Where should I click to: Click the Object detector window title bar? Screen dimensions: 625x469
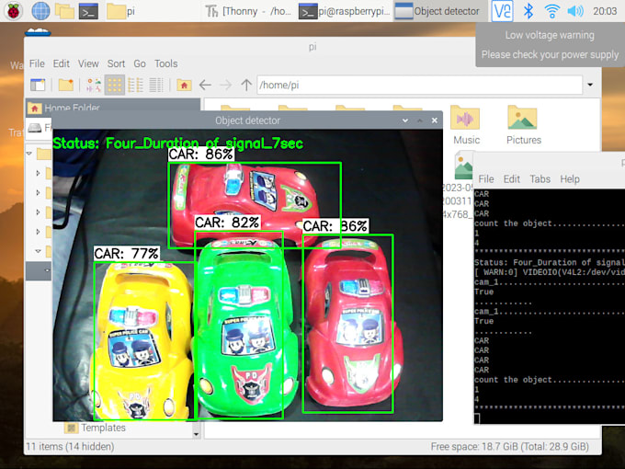[247, 120]
